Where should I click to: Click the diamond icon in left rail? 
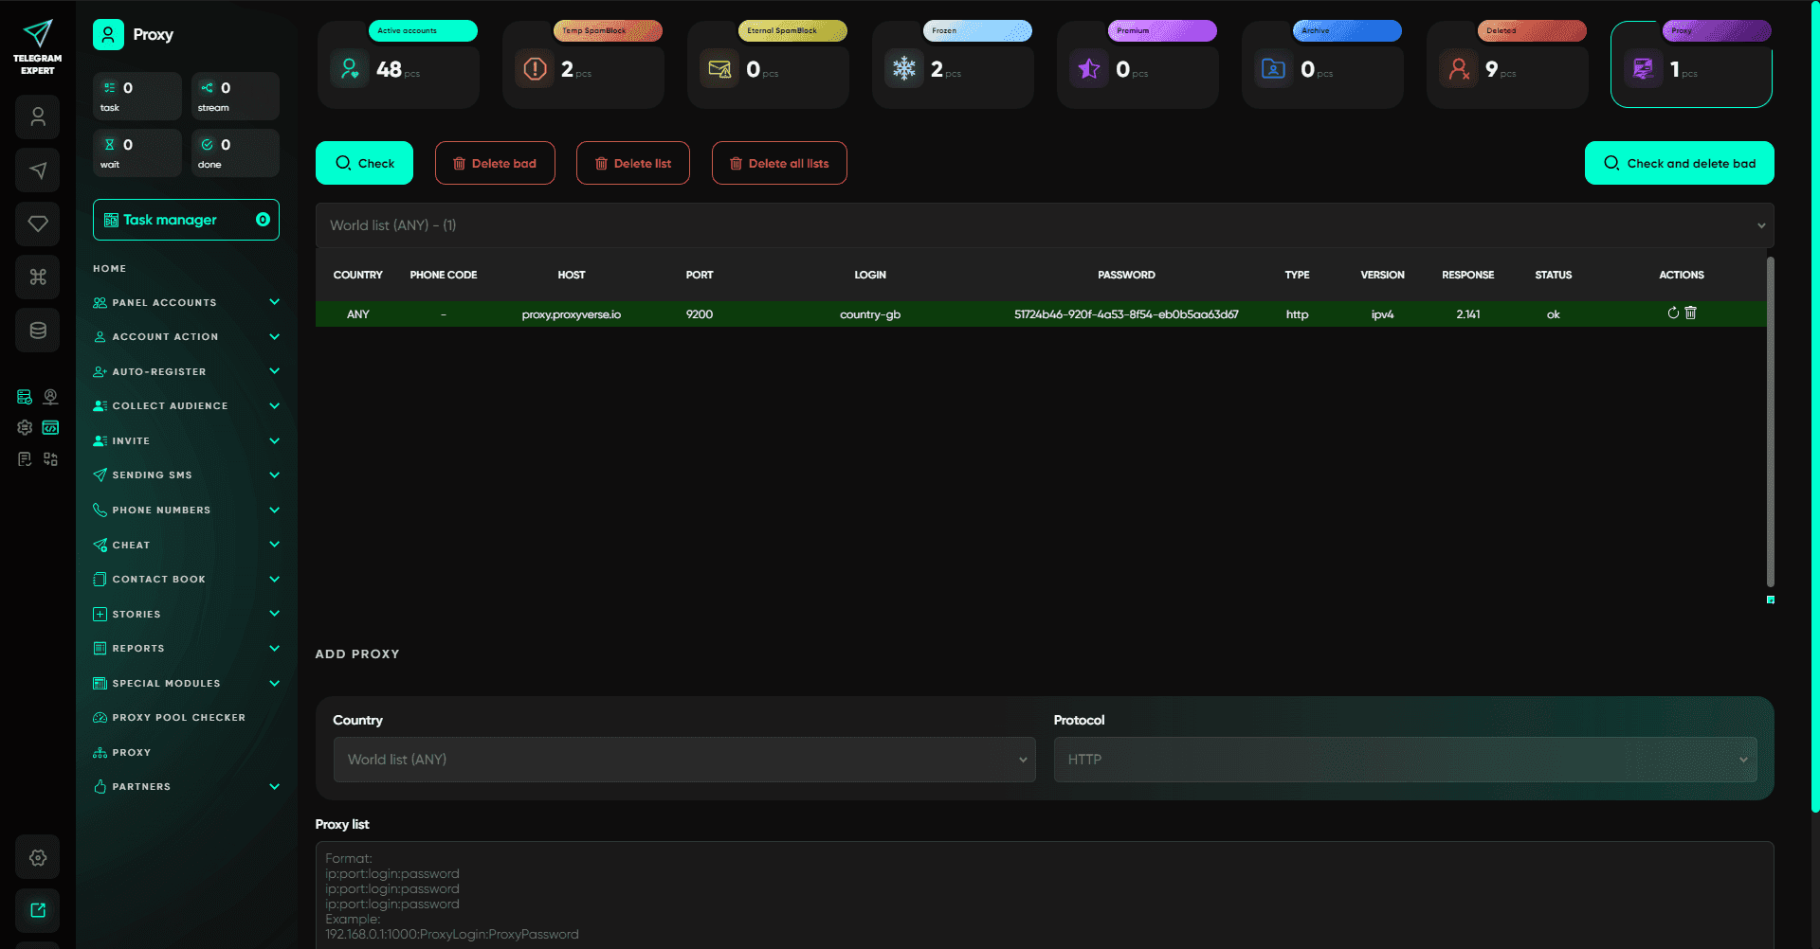(38, 224)
